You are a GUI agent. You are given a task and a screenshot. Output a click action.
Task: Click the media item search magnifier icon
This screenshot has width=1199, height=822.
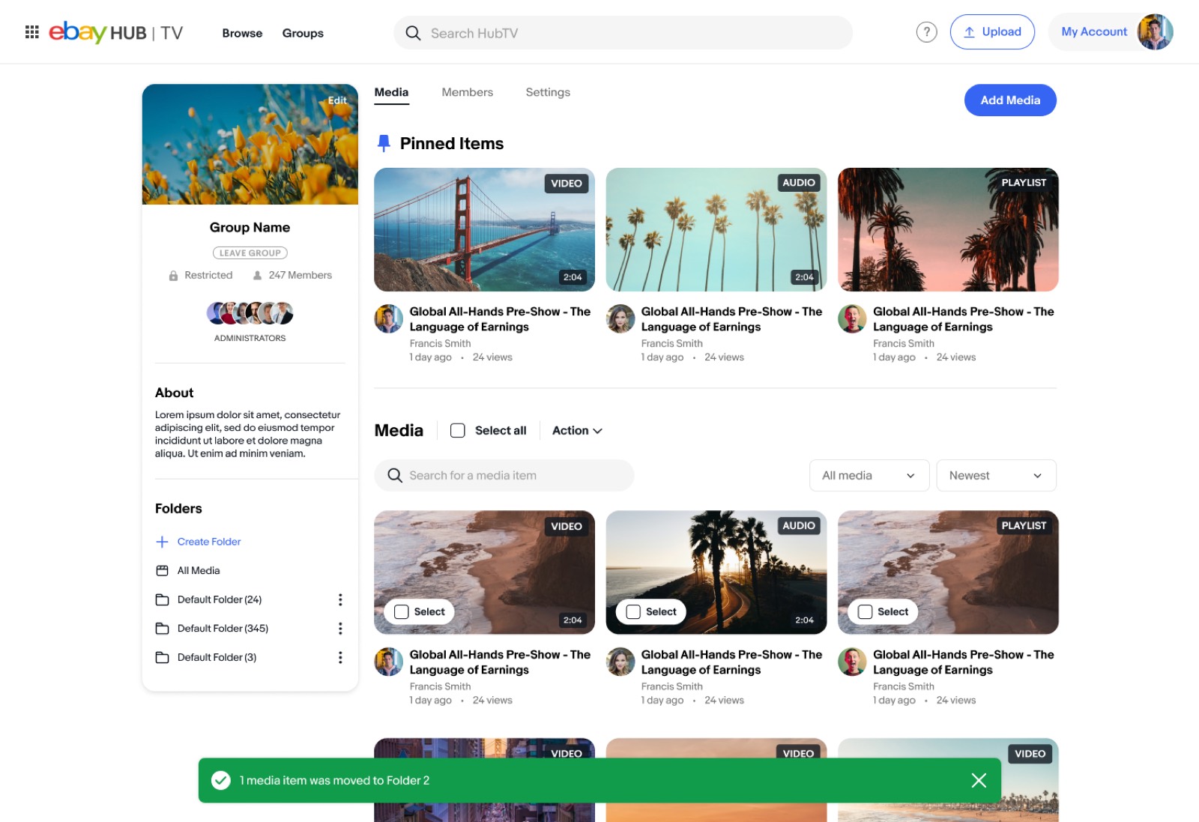pyautogui.click(x=395, y=475)
